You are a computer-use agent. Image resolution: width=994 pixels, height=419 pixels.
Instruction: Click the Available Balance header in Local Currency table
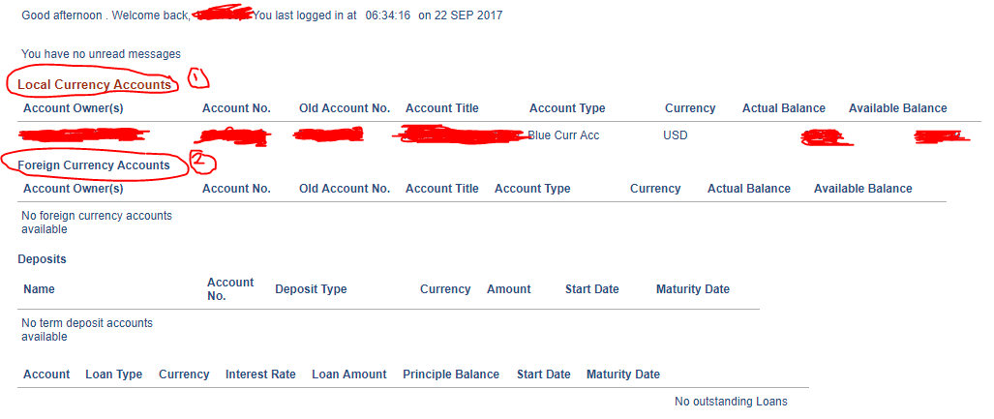(x=897, y=108)
